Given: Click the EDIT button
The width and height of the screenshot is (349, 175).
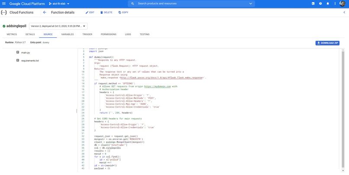Looking at the screenshot, I should pos(90,13).
